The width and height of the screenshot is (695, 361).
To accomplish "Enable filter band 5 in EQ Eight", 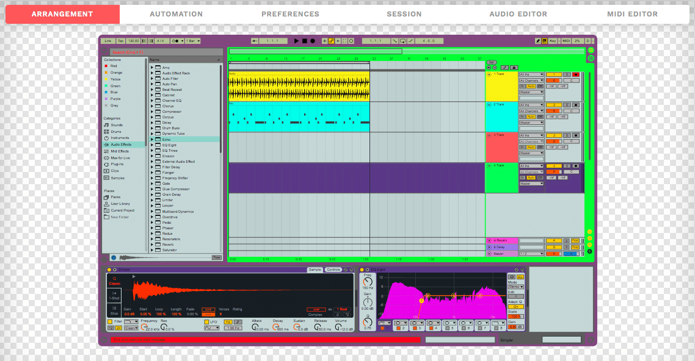I will [447, 327].
